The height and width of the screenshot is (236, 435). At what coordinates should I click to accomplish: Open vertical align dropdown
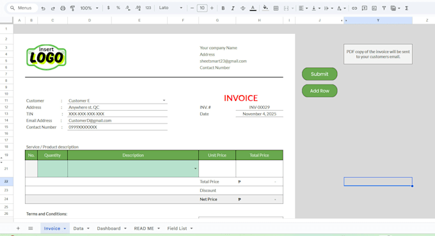pyautogui.click(x=316, y=8)
